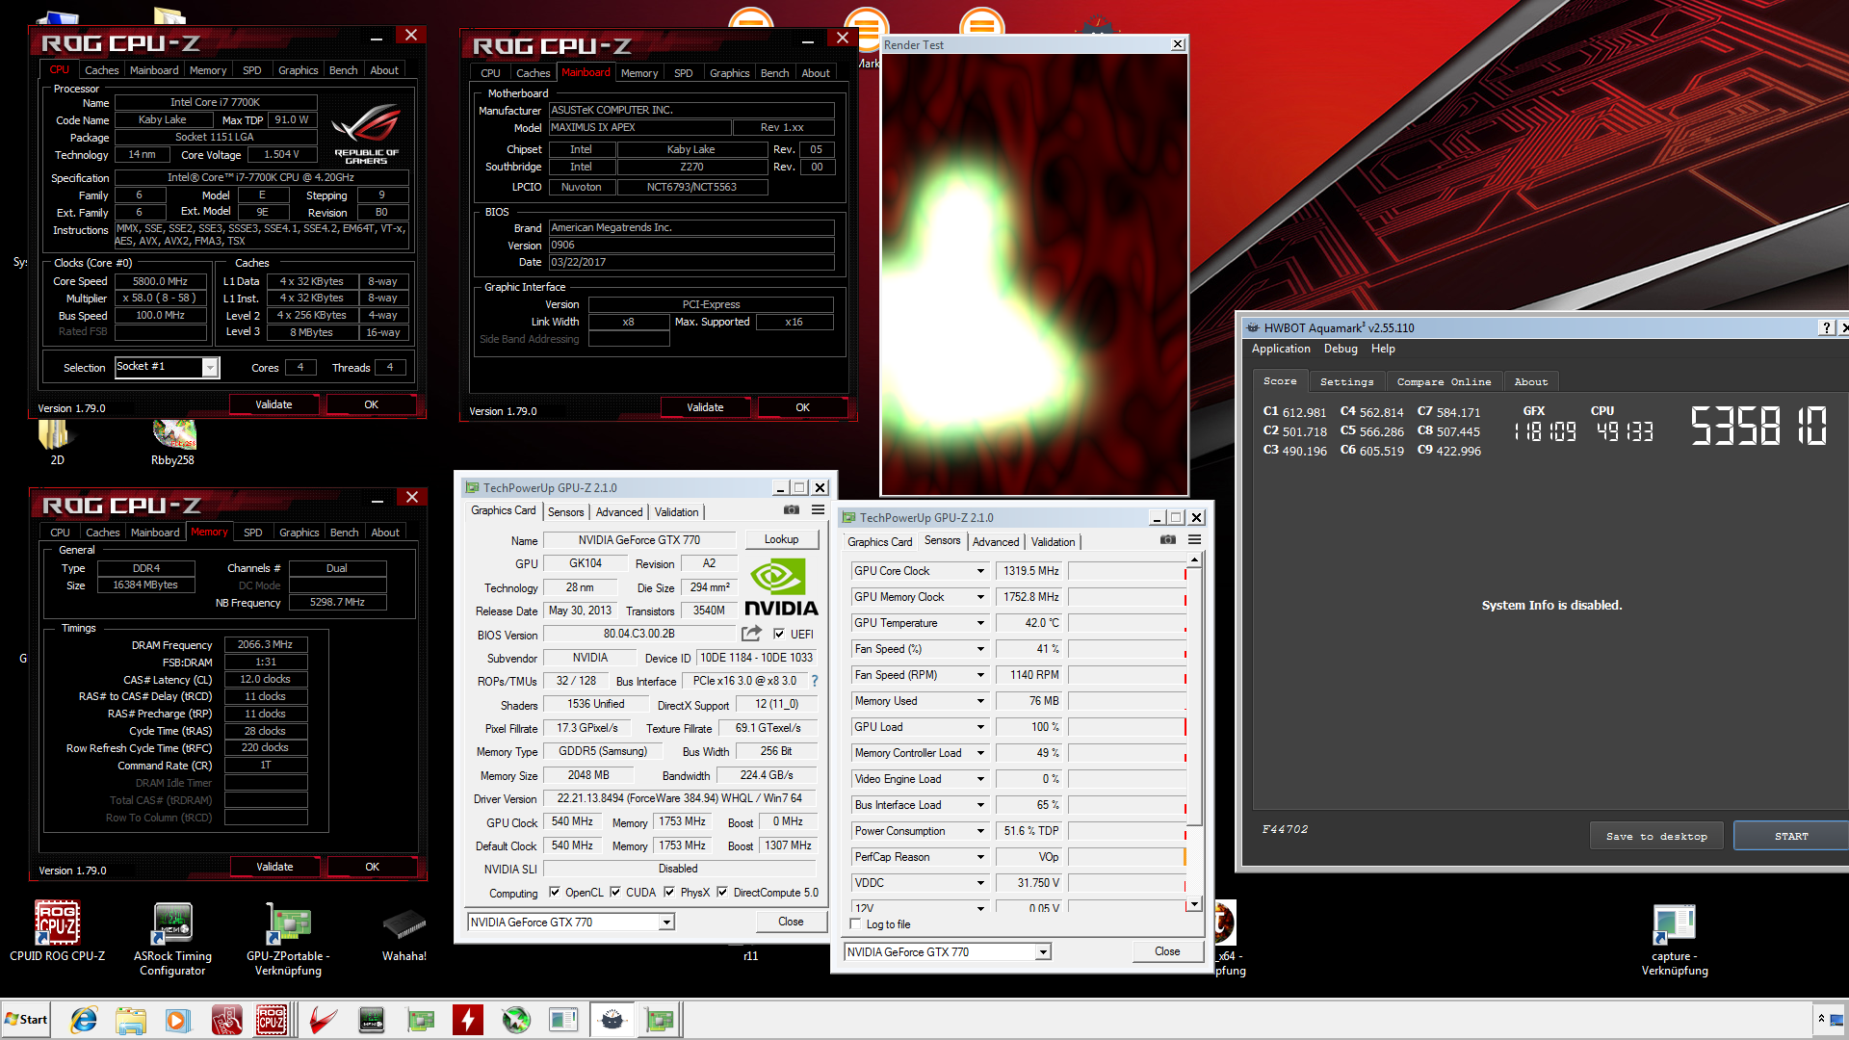Open hamburger menu in left GPU-Z window

(x=818, y=510)
